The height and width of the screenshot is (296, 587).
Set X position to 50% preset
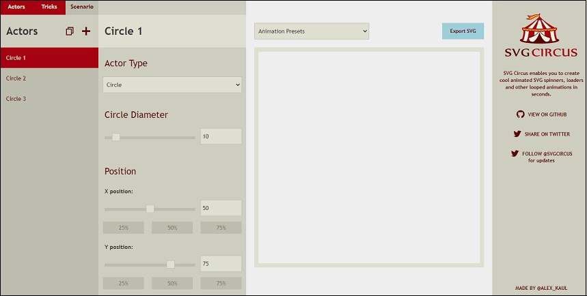pos(172,228)
